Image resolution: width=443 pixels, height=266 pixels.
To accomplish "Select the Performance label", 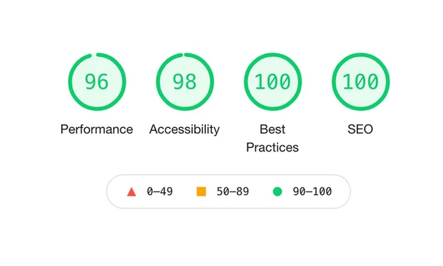I will point(97,129).
